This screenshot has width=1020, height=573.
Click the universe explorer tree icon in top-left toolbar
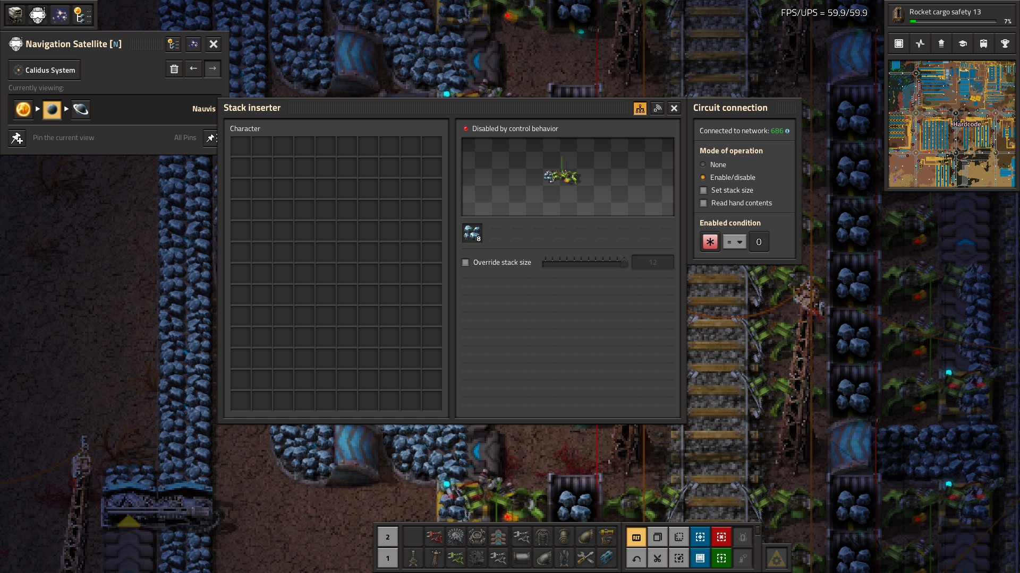click(81, 15)
